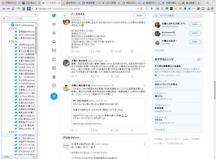The height and width of the screenshot is (159, 216).
Task: Focus bookmark sidebar search field
Action: (20, 18)
